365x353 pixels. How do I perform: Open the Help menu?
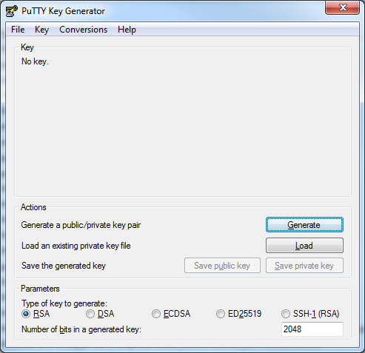click(x=127, y=30)
